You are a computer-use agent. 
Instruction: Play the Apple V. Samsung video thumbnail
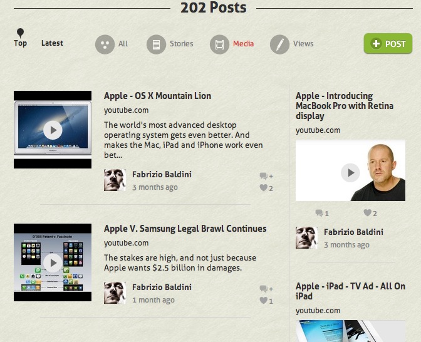coord(53,262)
